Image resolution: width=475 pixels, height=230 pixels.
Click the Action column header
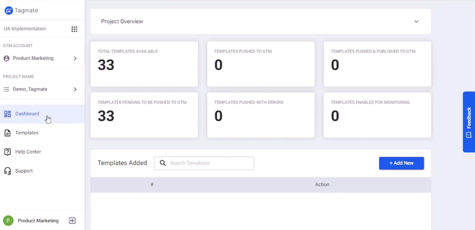tap(322, 185)
